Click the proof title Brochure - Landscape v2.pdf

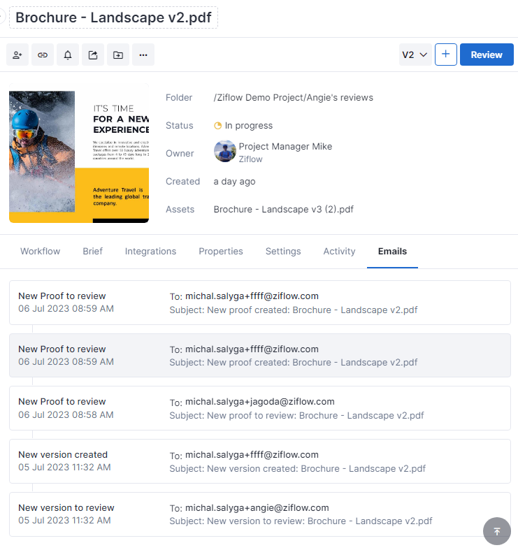coord(113,18)
